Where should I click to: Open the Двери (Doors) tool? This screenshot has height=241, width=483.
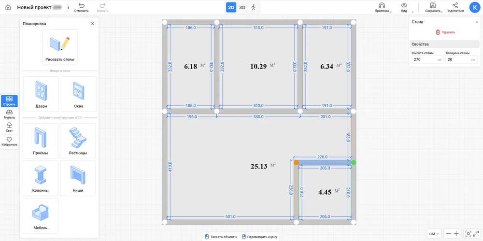click(41, 94)
